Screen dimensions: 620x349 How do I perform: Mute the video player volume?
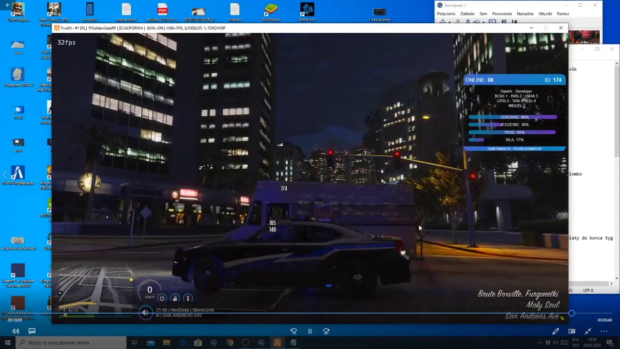click(x=15, y=331)
